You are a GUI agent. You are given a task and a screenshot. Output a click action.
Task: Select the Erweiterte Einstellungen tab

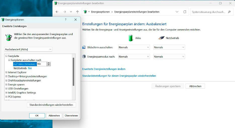click(x=14, y=26)
